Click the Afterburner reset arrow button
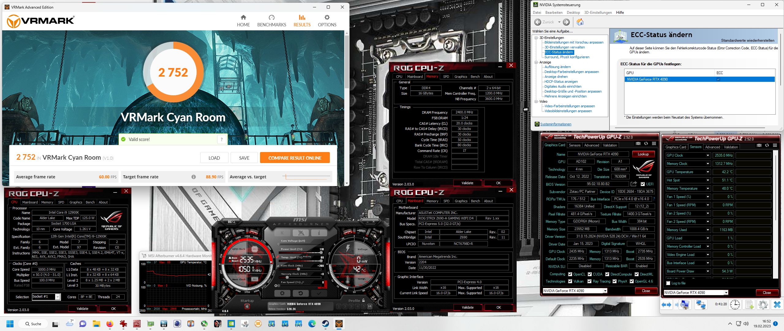The image size is (784, 331). click(300, 293)
